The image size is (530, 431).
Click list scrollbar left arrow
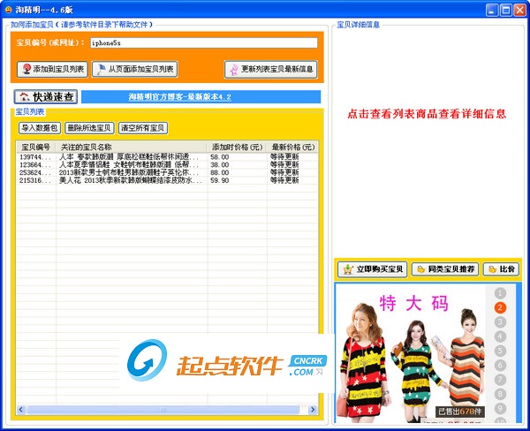pyautogui.click(x=21, y=410)
